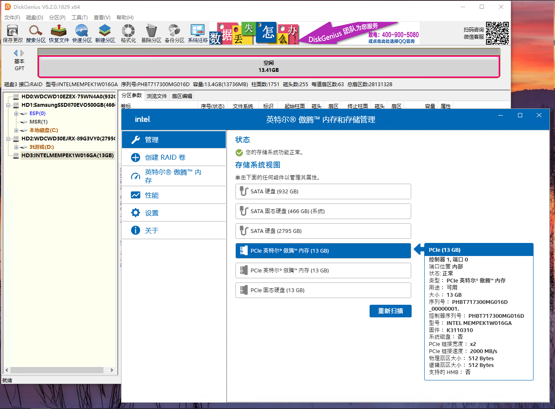
Task: Expand the 本地磁盘(C:) tree node
Action: pyautogui.click(x=16, y=130)
